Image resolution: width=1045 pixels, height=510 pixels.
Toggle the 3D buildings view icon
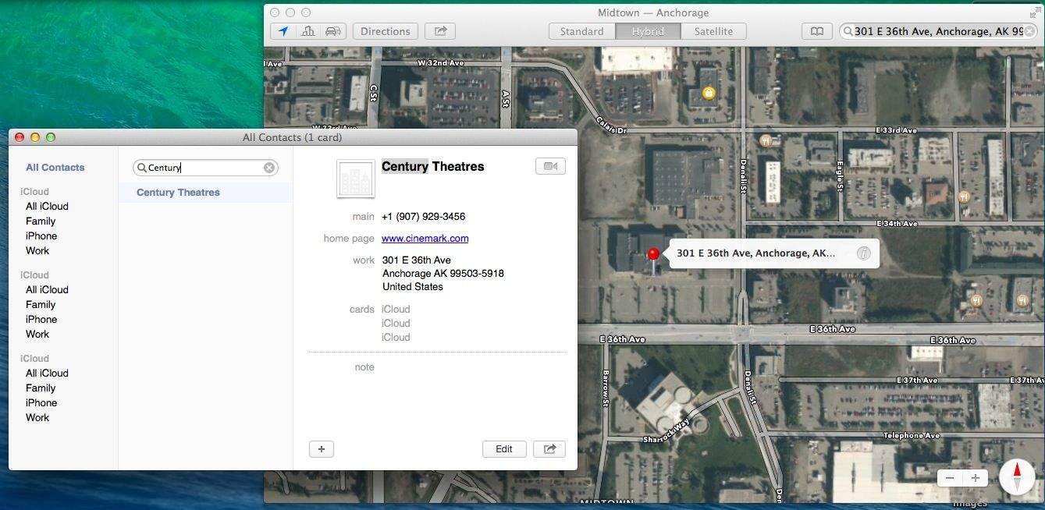pyautogui.click(x=307, y=31)
